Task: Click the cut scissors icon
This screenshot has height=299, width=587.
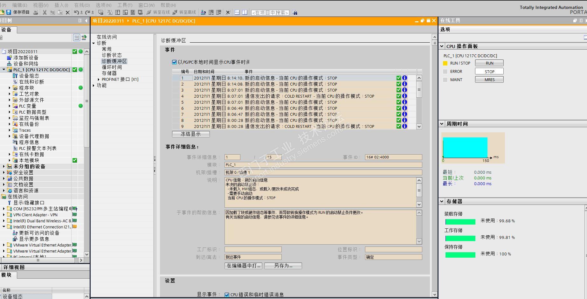Action: click(x=45, y=12)
